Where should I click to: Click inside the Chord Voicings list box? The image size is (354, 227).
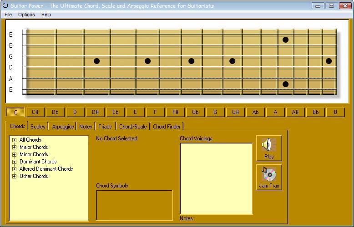[216, 178]
